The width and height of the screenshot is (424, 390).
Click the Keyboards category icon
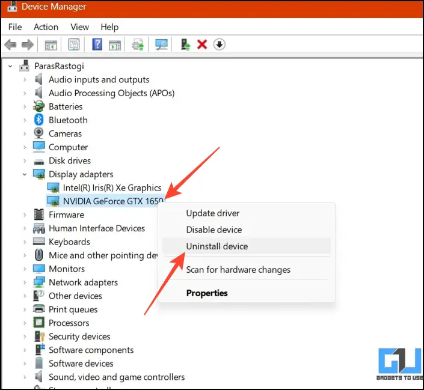pos(39,241)
